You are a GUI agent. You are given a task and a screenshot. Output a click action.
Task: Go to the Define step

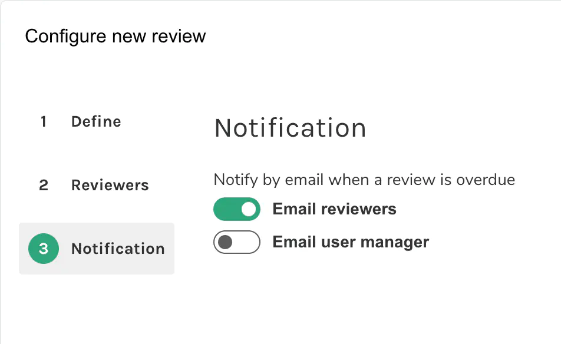pyautogui.click(x=95, y=122)
